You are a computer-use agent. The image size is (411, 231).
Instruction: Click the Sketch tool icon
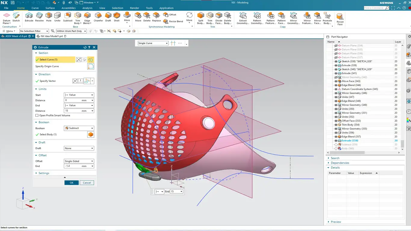pyautogui.click(x=16, y=17)
